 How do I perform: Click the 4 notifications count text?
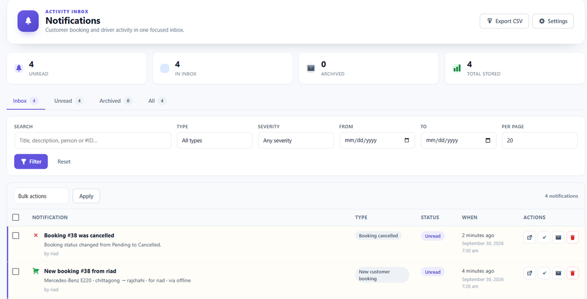pyautogui.click(x=561, y=196)
